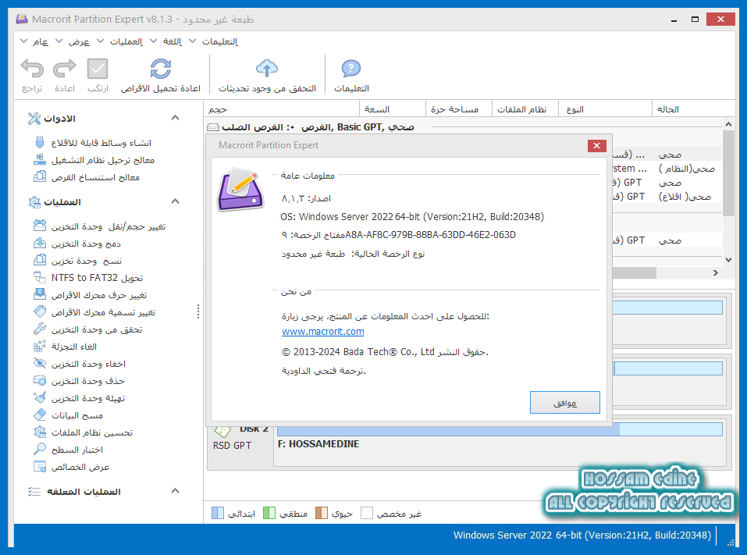Screen dimensions: 747x555
Task: Click the Commit (ارتكب) checkmark icon
Action: click(x=98, y=69)
